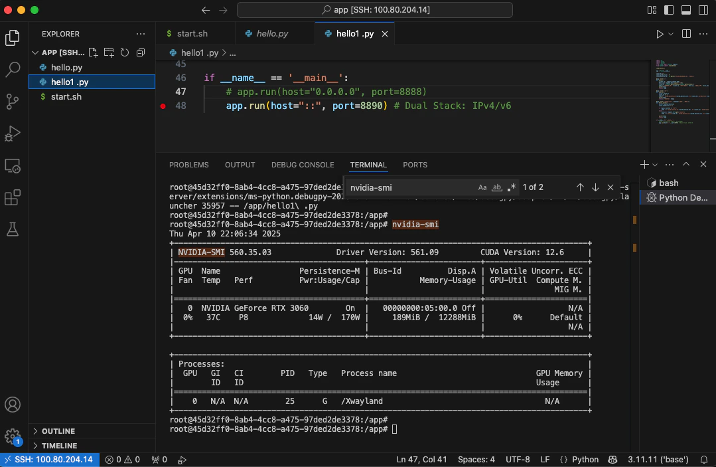
Task: Toggle Match Case in terminal find
Action: click(482, 187)
